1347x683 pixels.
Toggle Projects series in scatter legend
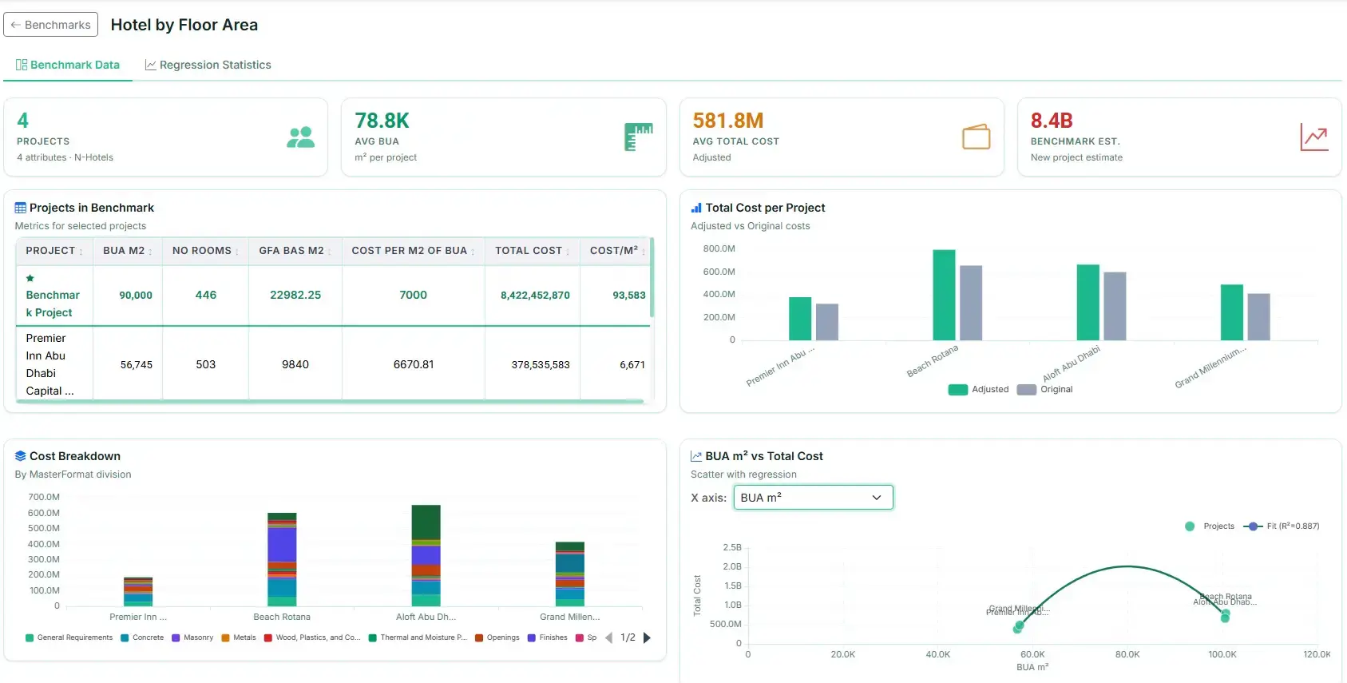(x=1210, y=526)
